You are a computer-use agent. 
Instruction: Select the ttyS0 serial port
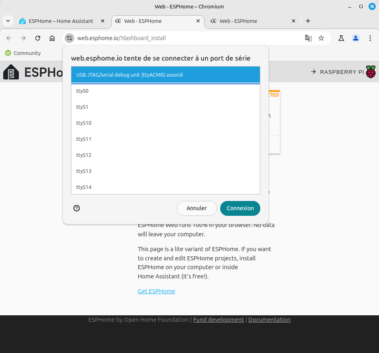tap(166, 91)
